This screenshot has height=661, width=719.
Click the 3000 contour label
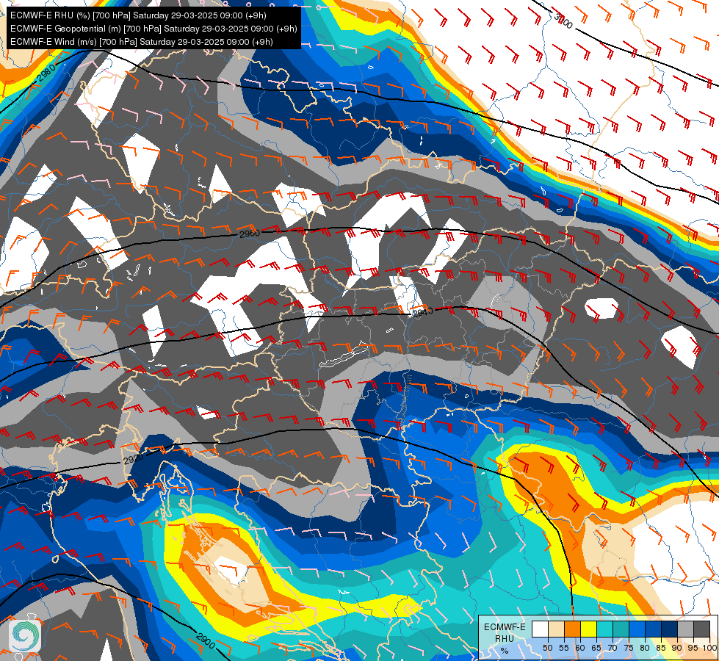[x=563, y=21]
